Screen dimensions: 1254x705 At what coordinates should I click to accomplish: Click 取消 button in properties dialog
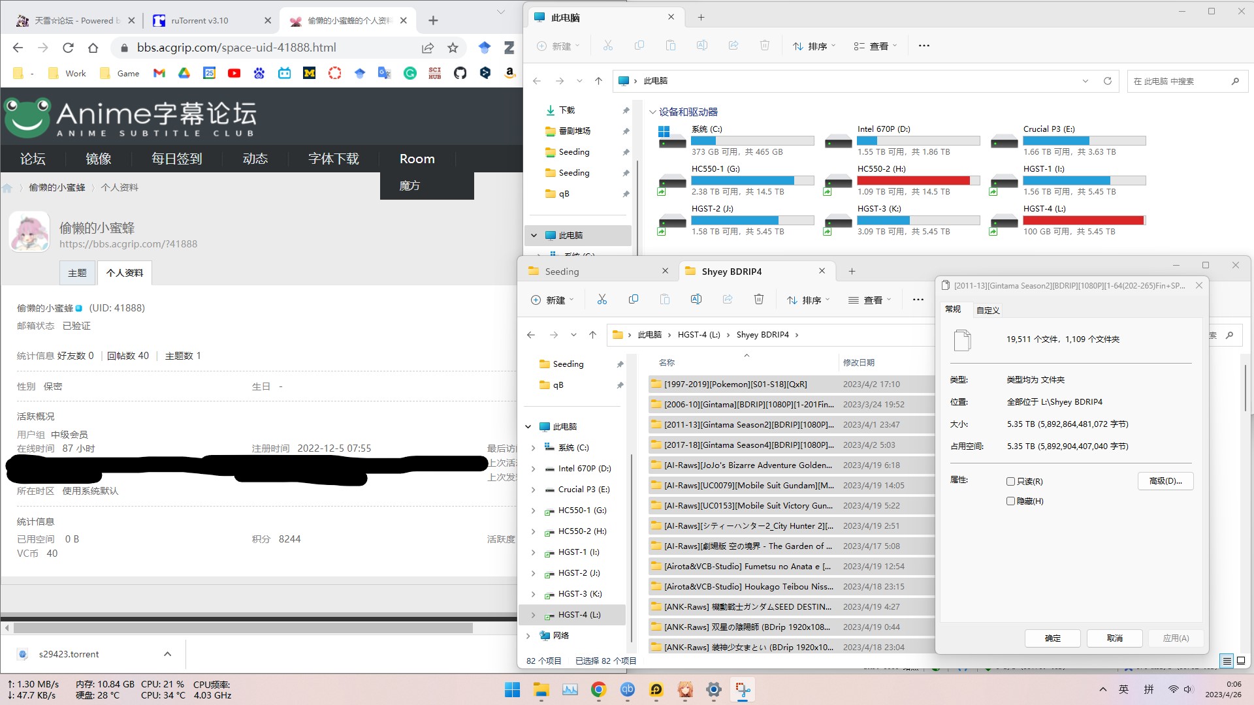click(1114, 638)
